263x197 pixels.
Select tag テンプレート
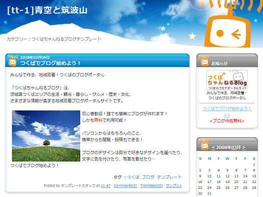[169, 177]
